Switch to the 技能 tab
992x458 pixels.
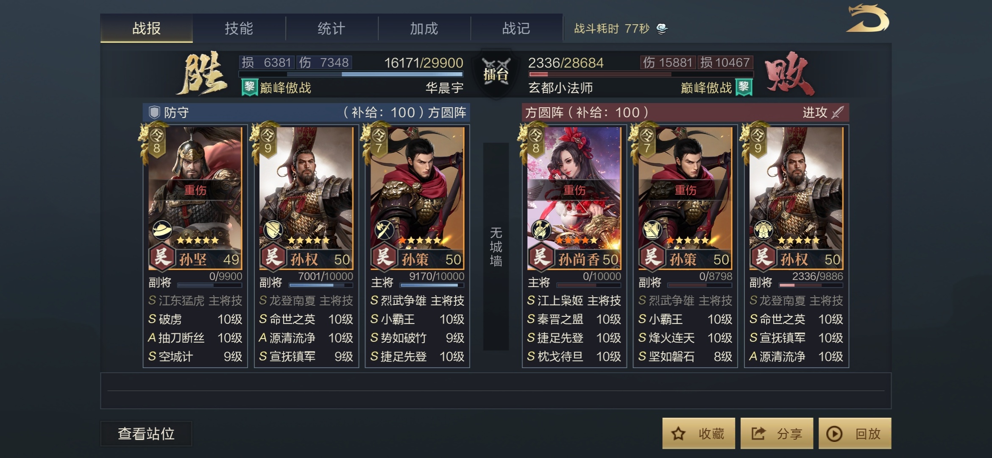pyautogui.click(x=239, y=28)
